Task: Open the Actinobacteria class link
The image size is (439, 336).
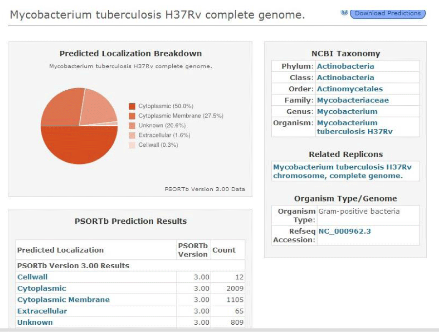Action: click(x=345, y=78)
